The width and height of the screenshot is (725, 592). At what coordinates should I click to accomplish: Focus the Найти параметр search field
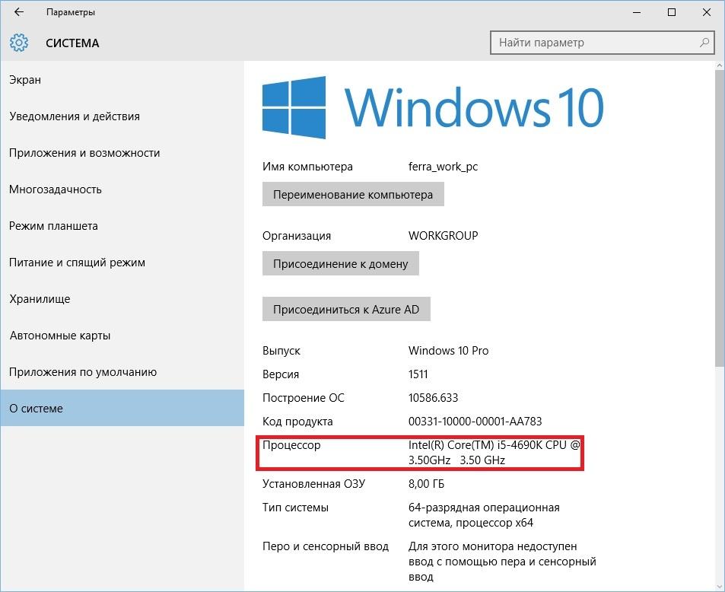tap(593, 43)
